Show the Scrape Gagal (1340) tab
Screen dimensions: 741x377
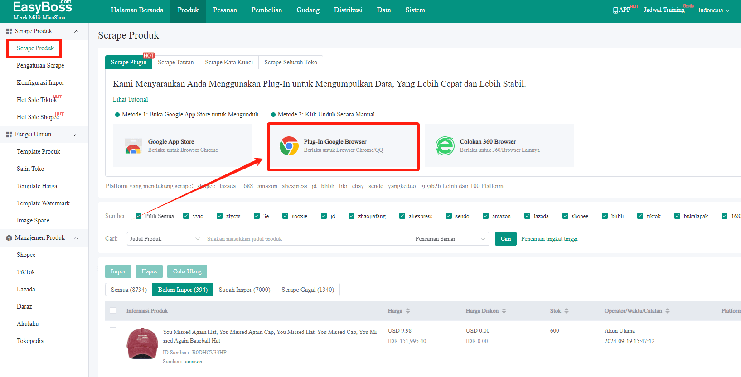308,290
